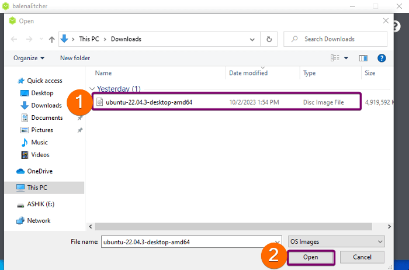The width and height of the screenshot is (409, 270).
Task: Toggle the preview pane
Action: (x=363, y=58)
